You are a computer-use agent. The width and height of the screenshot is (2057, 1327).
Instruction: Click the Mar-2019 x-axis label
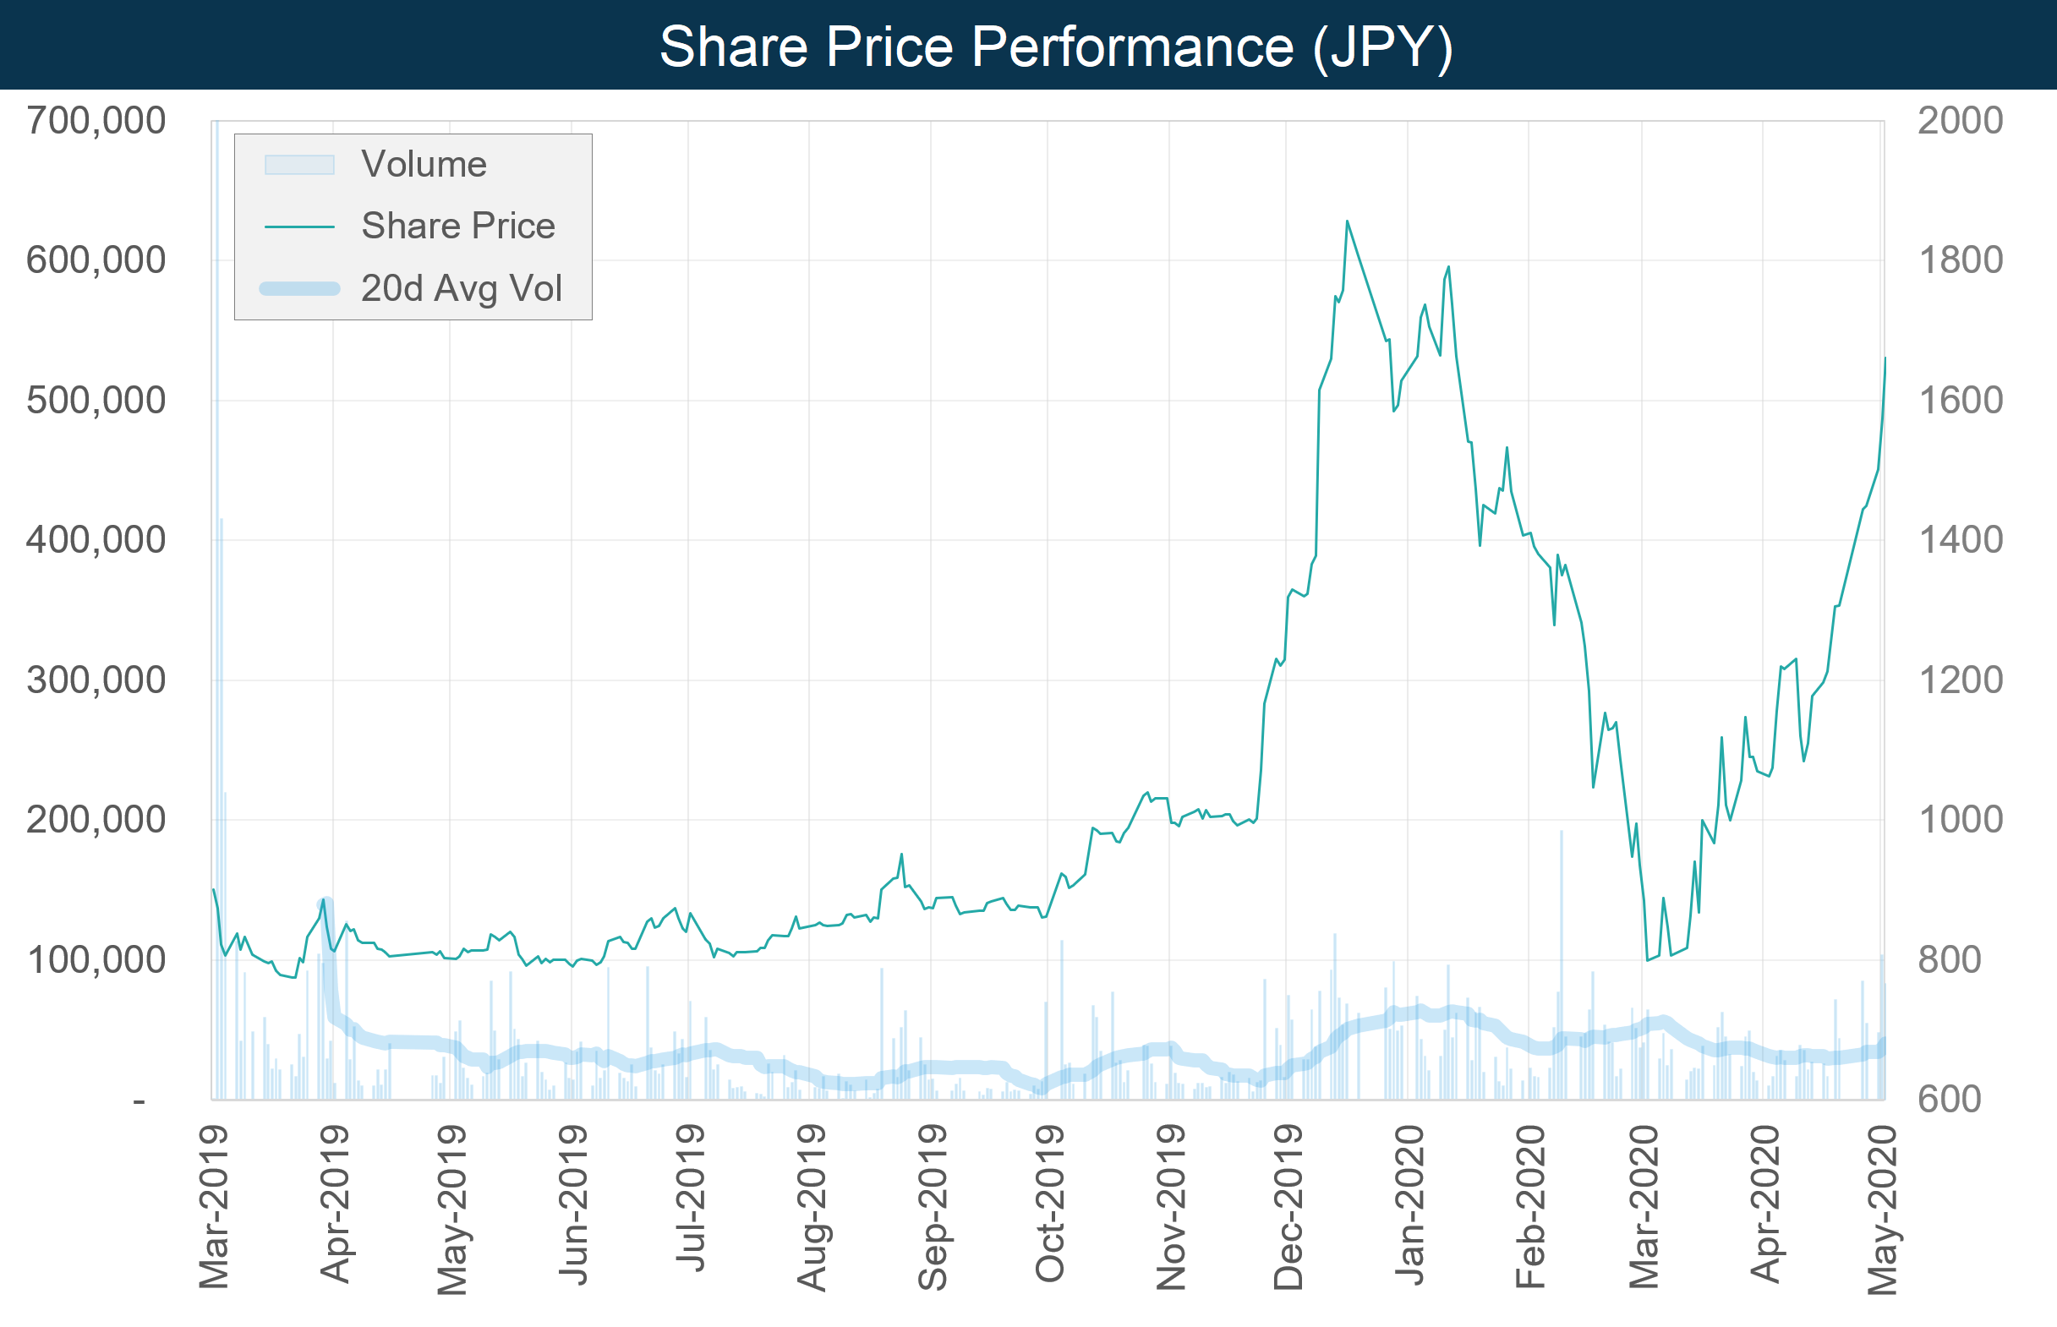pos(214,1207)
